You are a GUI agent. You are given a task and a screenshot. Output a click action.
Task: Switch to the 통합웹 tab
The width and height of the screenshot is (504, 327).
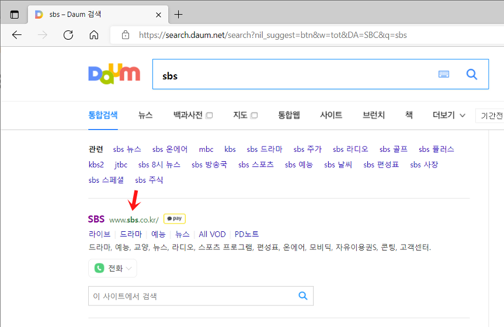click(x=289, y=115)
